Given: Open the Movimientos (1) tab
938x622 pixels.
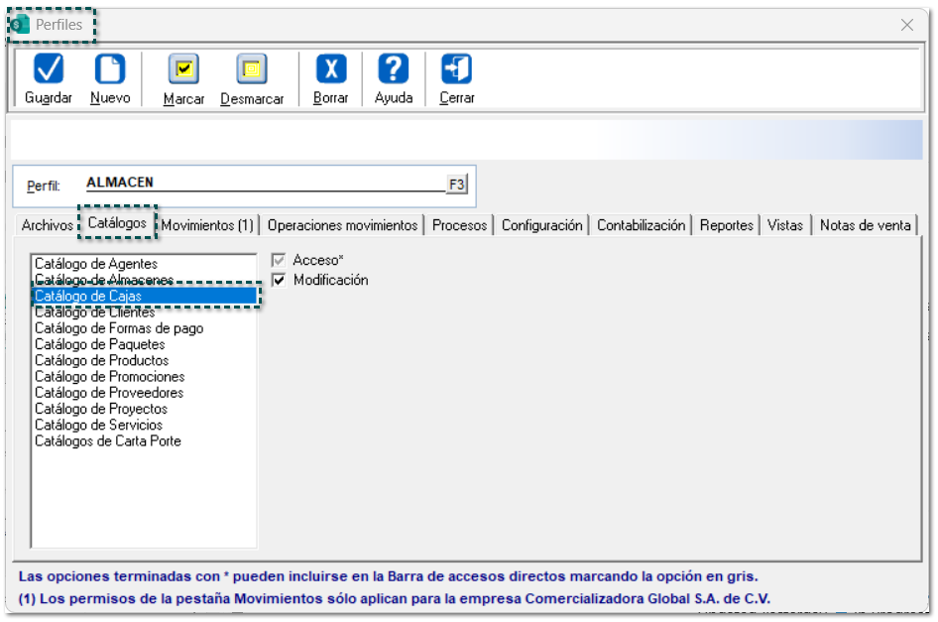Looking at the screenshot, I should pyautogui.click(x=207, y=225).
